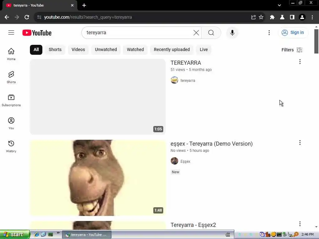The height and width of the screenshot is (239, 319).
Task: Expand the tab search dropdown arrow
Action: 279,5
